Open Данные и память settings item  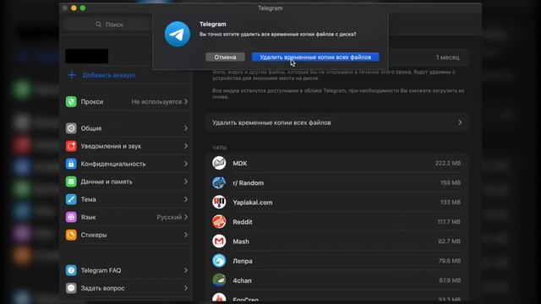click(127, 182)
